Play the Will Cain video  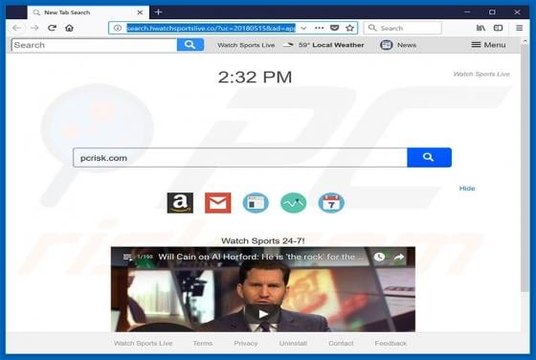click(263, 314)
